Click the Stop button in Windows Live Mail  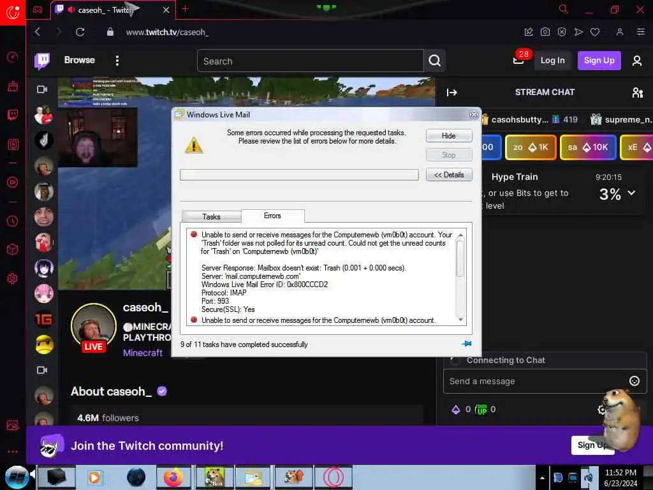coord(449,155)
